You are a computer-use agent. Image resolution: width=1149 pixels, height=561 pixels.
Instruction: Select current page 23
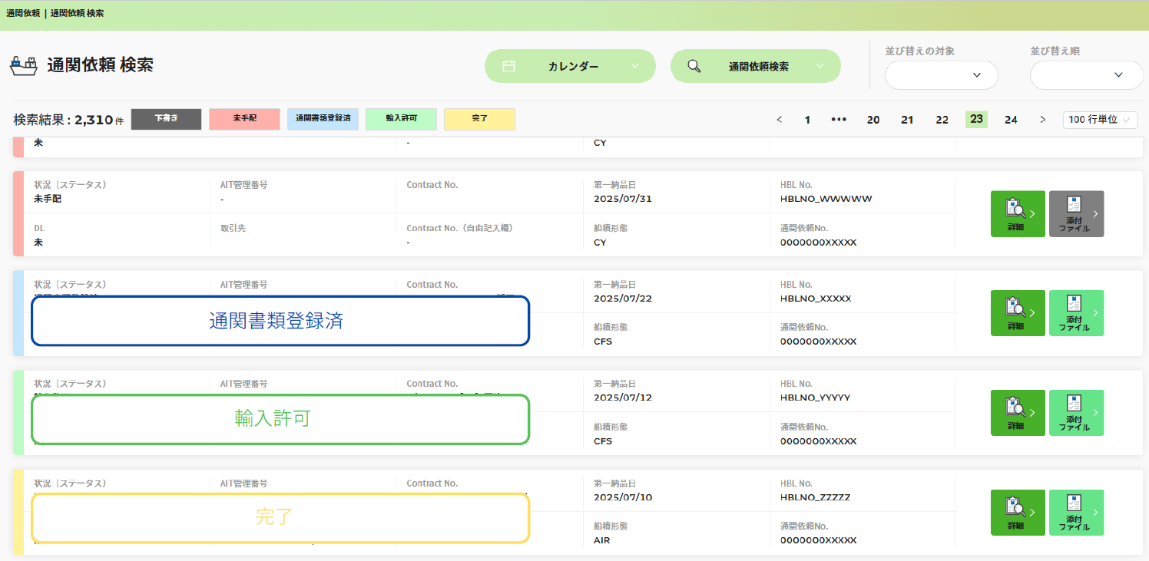click(976, 119)
